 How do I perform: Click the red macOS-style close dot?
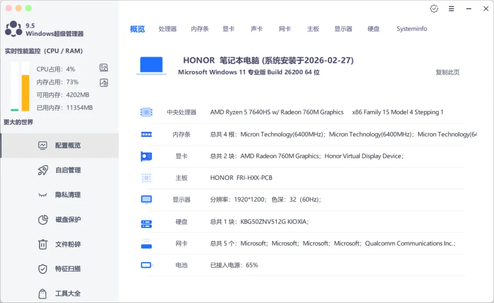[9, 8]
